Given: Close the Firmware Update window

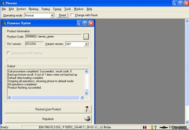Looking at the screenshot, I should coord(91,23).
